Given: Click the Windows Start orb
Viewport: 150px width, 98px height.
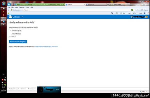Looking at the screenshot, I should tap(4, 4).
